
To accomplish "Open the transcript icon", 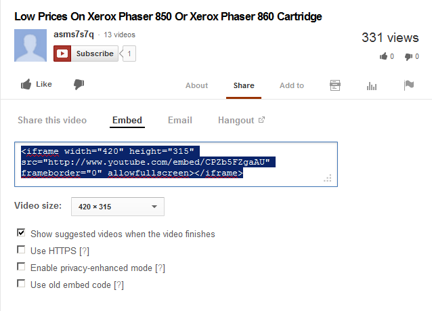I will [334, 85].
